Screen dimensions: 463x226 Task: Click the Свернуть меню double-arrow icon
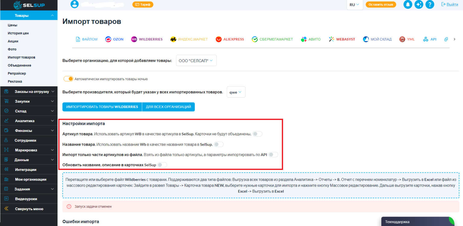click(x=6, y=209)
